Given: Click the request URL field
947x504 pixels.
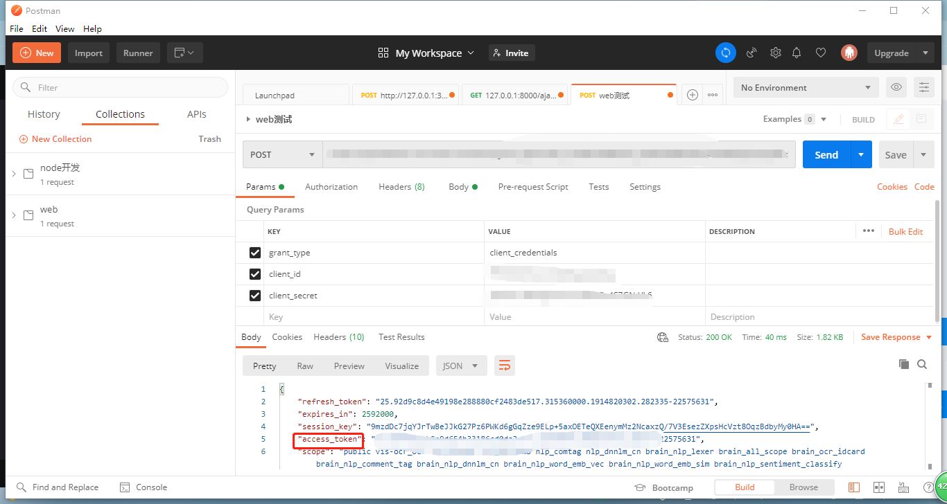Looking at the screenshot, I should 559,154.
